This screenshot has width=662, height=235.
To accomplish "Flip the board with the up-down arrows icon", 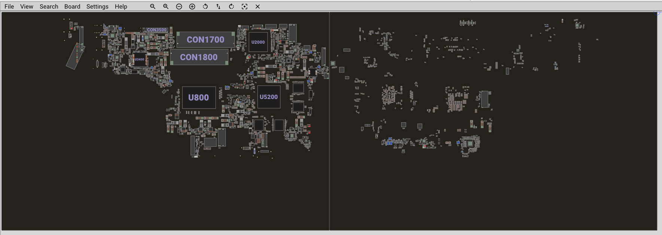I will click(x=218, y=6).
